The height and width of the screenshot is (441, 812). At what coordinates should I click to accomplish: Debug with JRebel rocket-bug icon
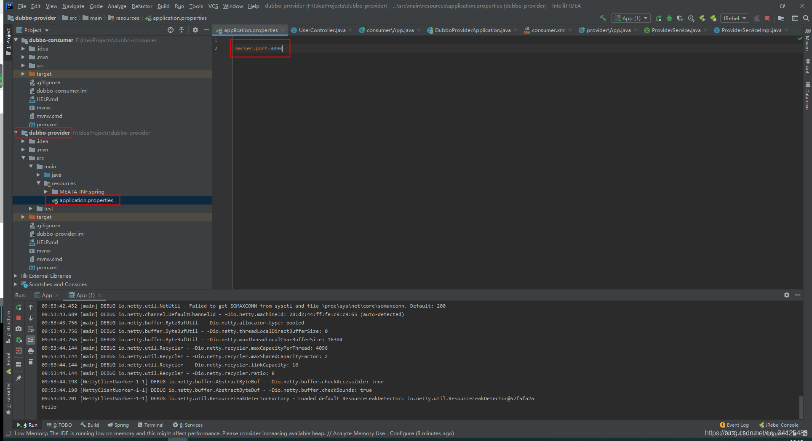point(713,18)
